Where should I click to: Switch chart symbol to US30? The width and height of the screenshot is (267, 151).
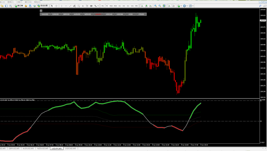[x=131, y=14]
